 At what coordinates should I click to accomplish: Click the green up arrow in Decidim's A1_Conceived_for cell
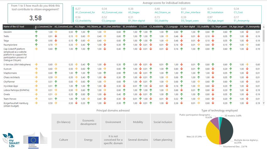36,32
